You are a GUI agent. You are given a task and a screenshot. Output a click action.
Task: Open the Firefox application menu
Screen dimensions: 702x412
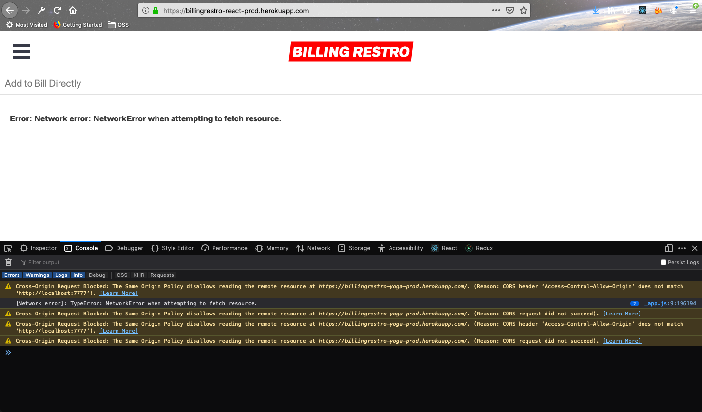click(x=693, y=10)
